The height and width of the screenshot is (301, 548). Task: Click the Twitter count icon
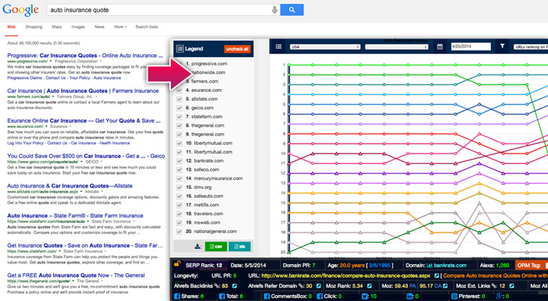click(x=365, y=296)
